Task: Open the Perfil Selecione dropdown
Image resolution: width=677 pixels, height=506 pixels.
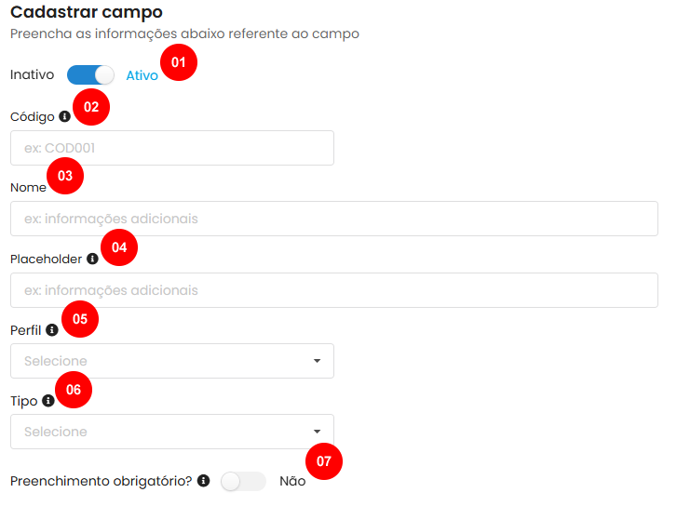Action: [172, 361]
